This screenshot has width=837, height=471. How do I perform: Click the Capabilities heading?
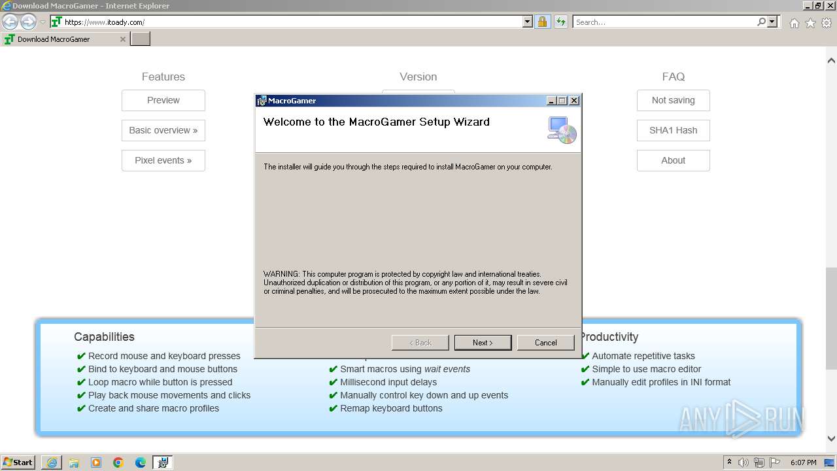[104, 337]
